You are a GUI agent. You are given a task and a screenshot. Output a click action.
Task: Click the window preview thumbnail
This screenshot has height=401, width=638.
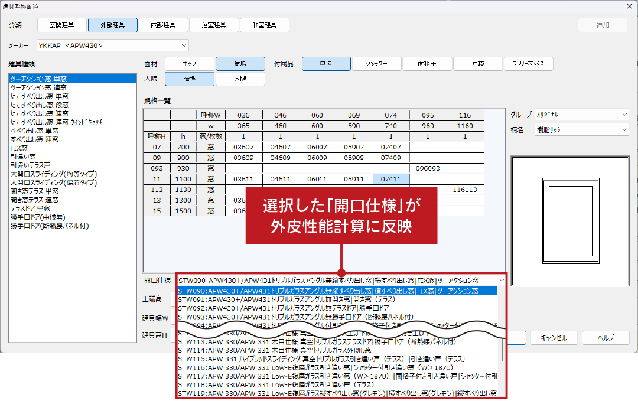(571, 221)
